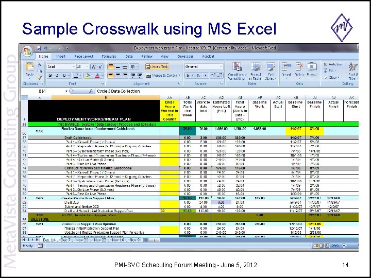Click the Name Box cell reference field
The image size is (371, 278).
coord(43,91)
